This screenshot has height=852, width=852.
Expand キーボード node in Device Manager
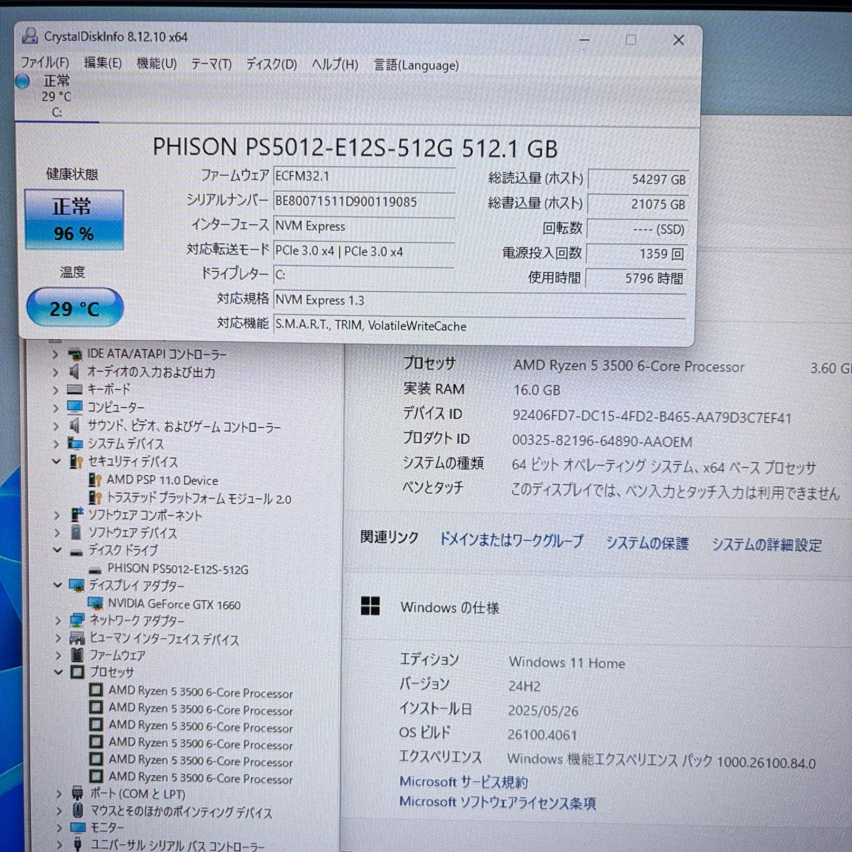(55, 390)
